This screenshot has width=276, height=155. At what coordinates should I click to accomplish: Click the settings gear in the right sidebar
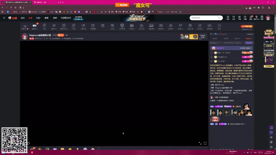click(271, 137)
